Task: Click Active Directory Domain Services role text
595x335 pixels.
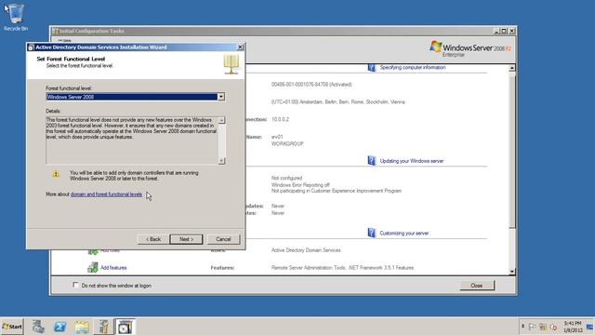Action: pos(306,250)
